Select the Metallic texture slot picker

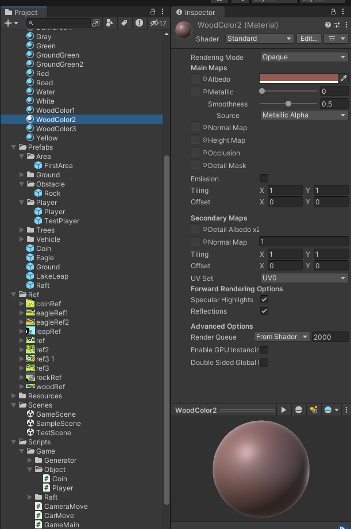(x=205, y=91)
